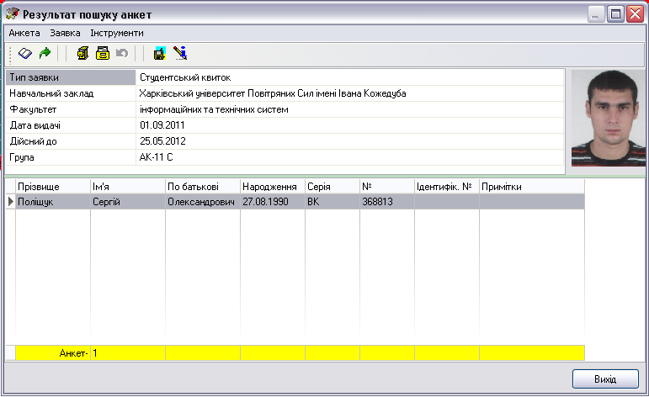Minimize the Результат пошуку анкет window
This screenshot has width=649, height=397.
pos(596,14)
